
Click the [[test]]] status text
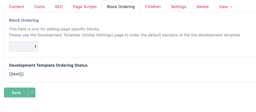16,74
